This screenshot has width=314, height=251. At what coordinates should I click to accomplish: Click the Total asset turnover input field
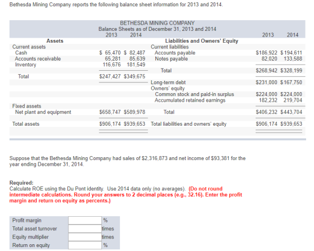coord(85,229)
